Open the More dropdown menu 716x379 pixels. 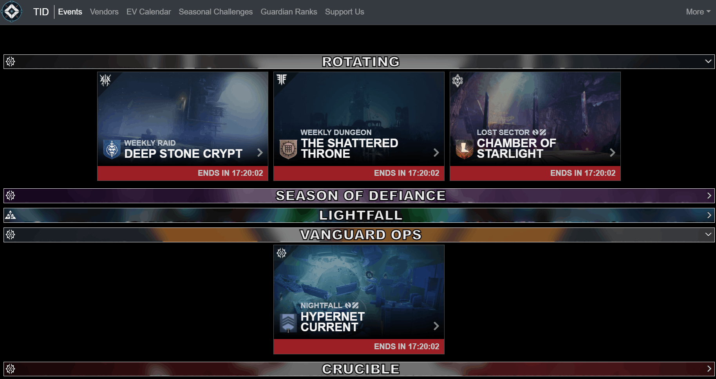pos(698,12)
